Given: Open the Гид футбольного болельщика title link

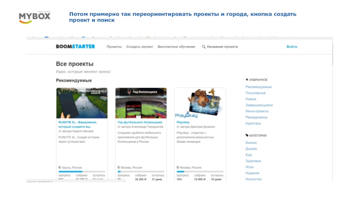Looking at the screenshot, I should [140, 122].
